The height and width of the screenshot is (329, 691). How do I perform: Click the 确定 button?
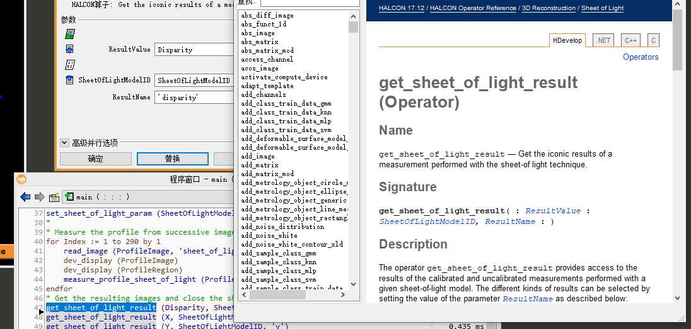[x=96, y=159]
